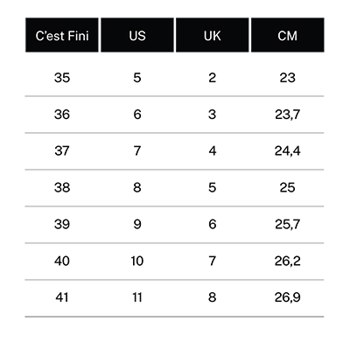The width and height of the screenshot is (350, 342).
Task: Select the US column header
Action: pyautogui.click(x=137, y=35)
